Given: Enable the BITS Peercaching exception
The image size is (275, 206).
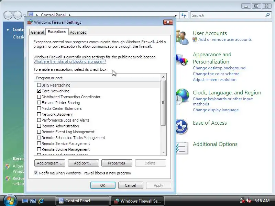Looking at the screenshot, I should 39,85.
